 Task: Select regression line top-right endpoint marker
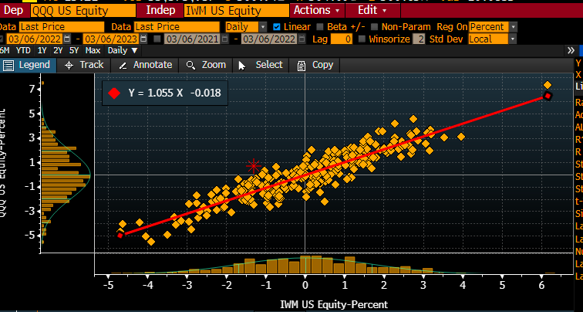(548, 96)
